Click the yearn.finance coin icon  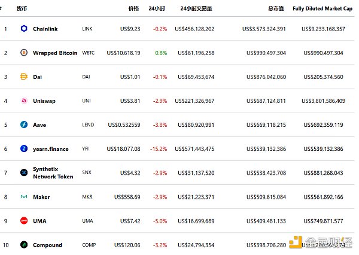(x=24, y=148)
